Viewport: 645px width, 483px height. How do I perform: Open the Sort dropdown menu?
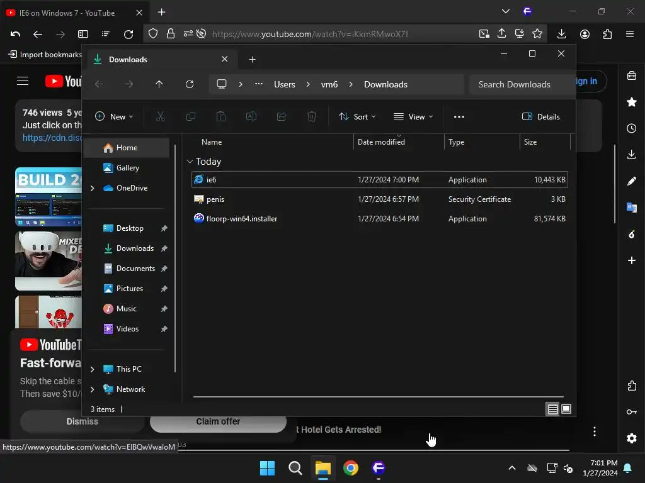[x=357, y=116]
